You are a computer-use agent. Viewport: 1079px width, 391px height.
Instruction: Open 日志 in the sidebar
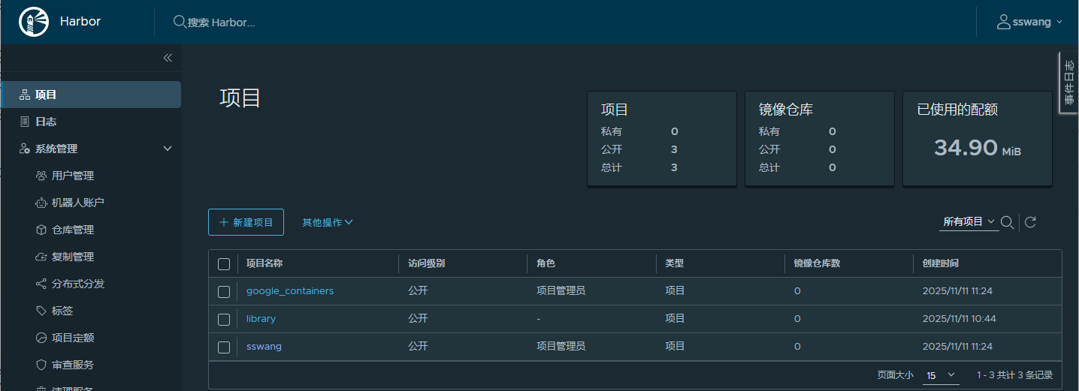90,122
